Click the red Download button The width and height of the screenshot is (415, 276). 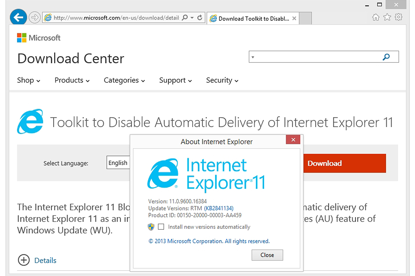pos(345,163)
